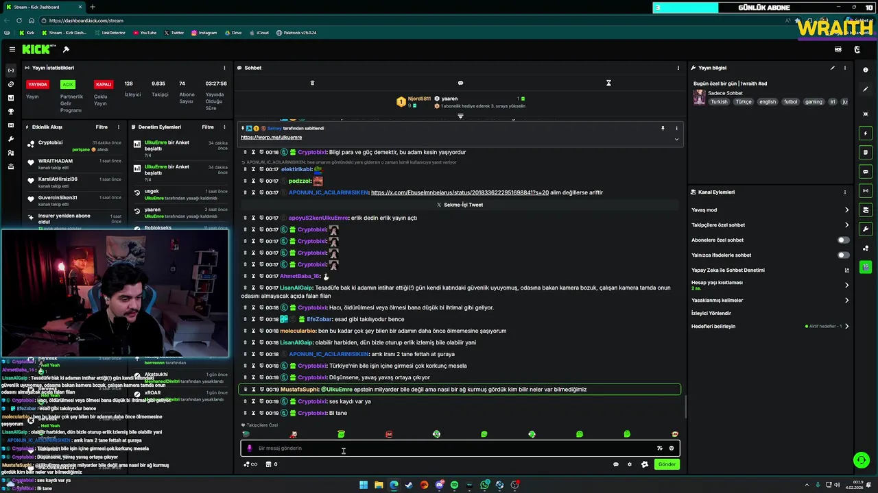878x493 pixels.
Task: Toggle Yalnızca ifadelerle sohbet switch
Action: pyautogui.click(x=843, y=255)
